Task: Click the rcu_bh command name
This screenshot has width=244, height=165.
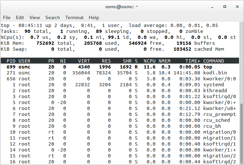Action: [x=212, y=126]
